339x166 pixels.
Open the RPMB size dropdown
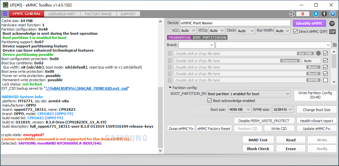click(x=283, y=109)
